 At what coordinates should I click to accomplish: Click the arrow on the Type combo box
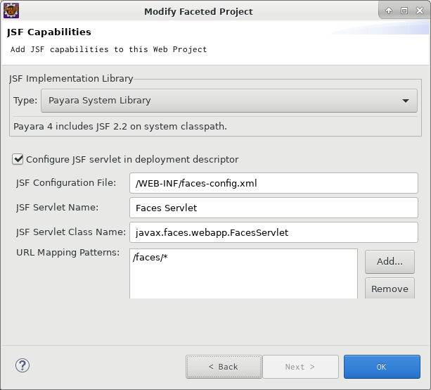coord(406,101)
